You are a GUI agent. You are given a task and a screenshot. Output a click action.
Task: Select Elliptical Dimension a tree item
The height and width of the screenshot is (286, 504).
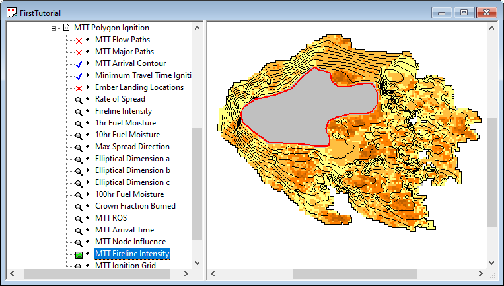pyautogui.click(x=132, y=159)
